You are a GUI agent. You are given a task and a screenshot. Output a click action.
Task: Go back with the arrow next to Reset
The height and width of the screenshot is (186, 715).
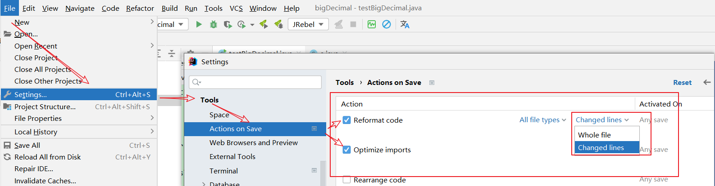point(707,82)
